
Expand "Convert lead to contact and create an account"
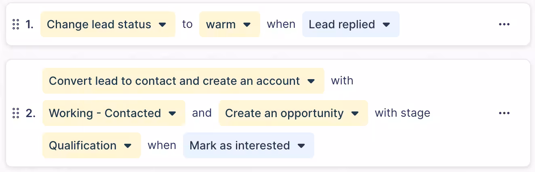(x=183, y=81)
